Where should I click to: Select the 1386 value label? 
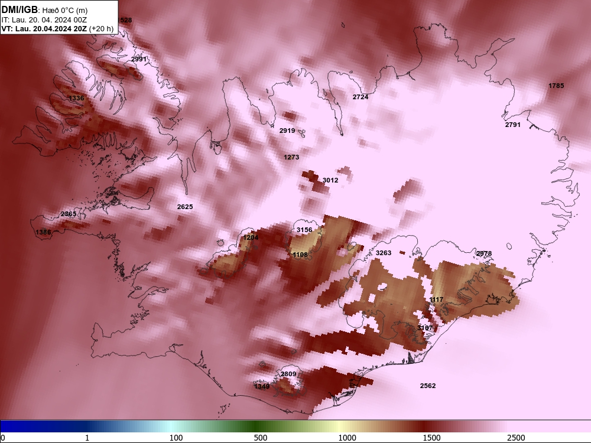pos(43,232)
